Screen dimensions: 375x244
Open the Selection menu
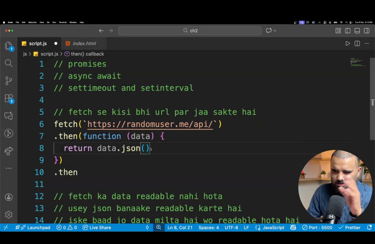tap(33, 22)
